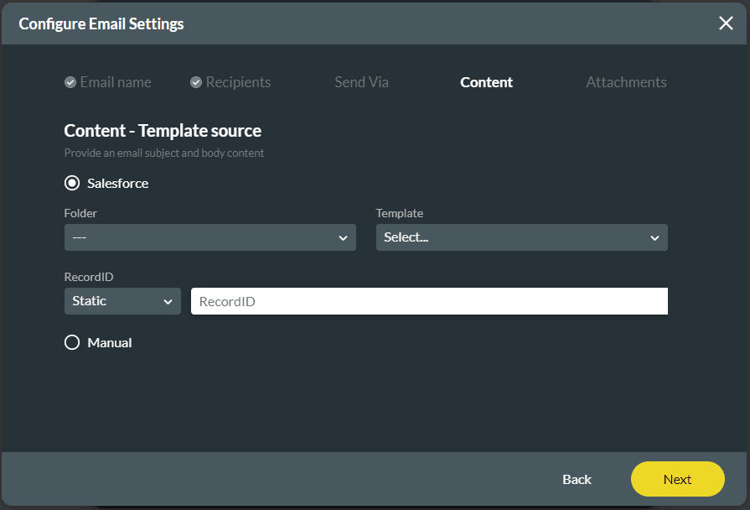Click inside the RecordID text field
The image size is (750, 510).
click(x=428, y=301)
